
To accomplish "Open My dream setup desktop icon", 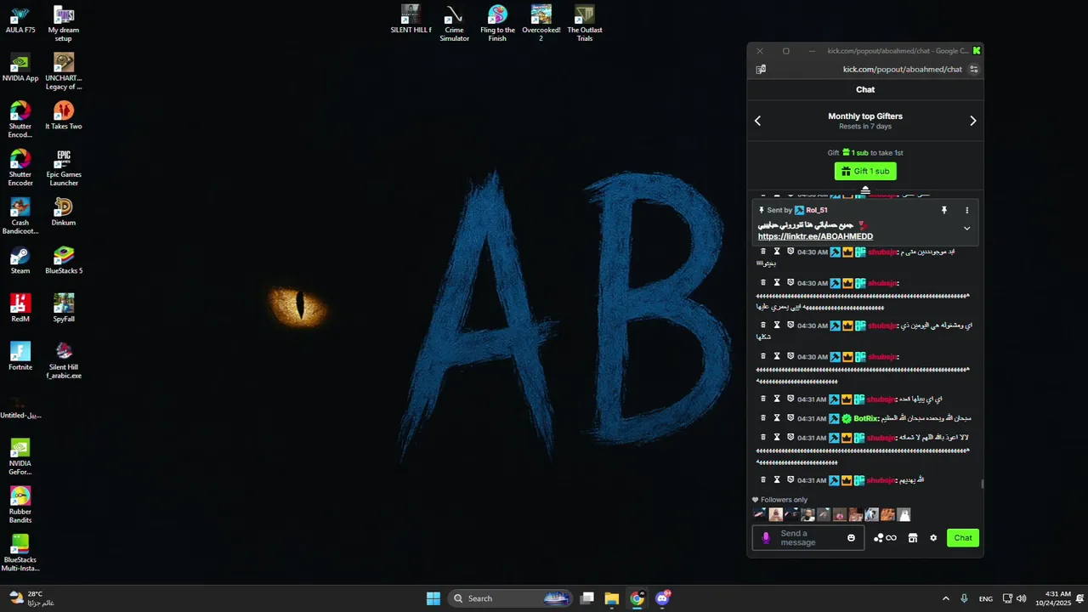I will (64, 25).
